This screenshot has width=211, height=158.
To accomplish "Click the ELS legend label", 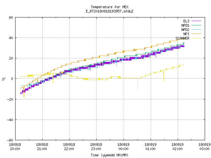I will tap(186, 21).
